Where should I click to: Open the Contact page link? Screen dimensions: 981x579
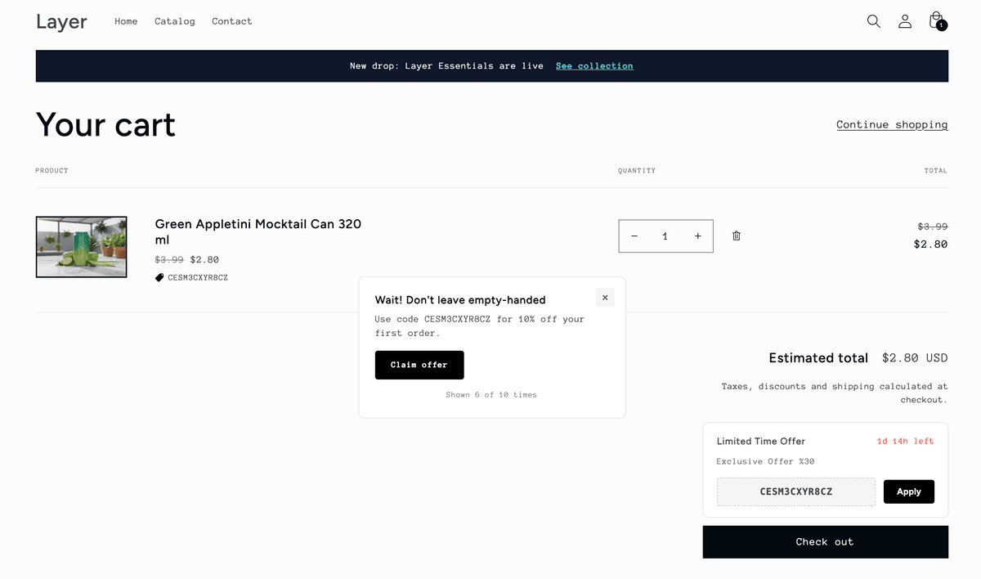(232, 21)
